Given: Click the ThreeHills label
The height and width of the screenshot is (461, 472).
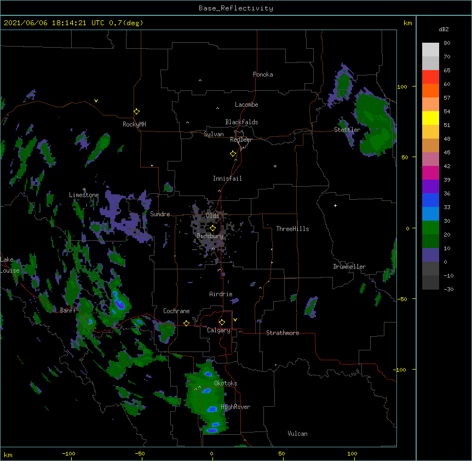Looking at the screenshot, I should click(292, 229).
